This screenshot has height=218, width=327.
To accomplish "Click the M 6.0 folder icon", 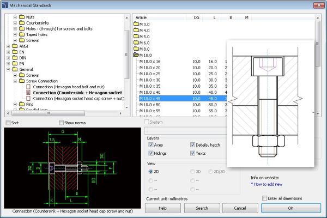I will [136, 43].
